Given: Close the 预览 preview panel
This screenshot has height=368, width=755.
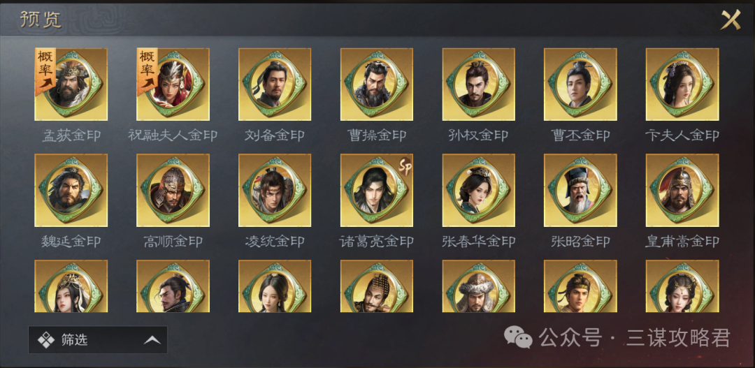Looking at the screenshot, I should [x=731, y=20].
